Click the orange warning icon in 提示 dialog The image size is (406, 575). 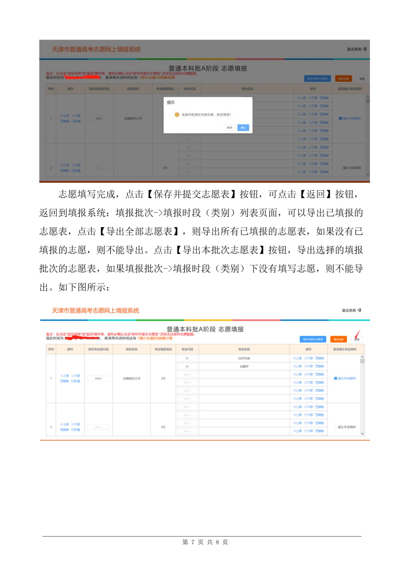(x=177, y=115)
